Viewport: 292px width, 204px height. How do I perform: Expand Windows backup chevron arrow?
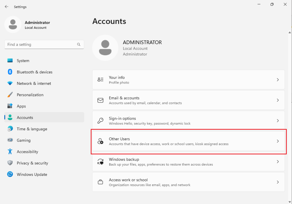(278, 162)
